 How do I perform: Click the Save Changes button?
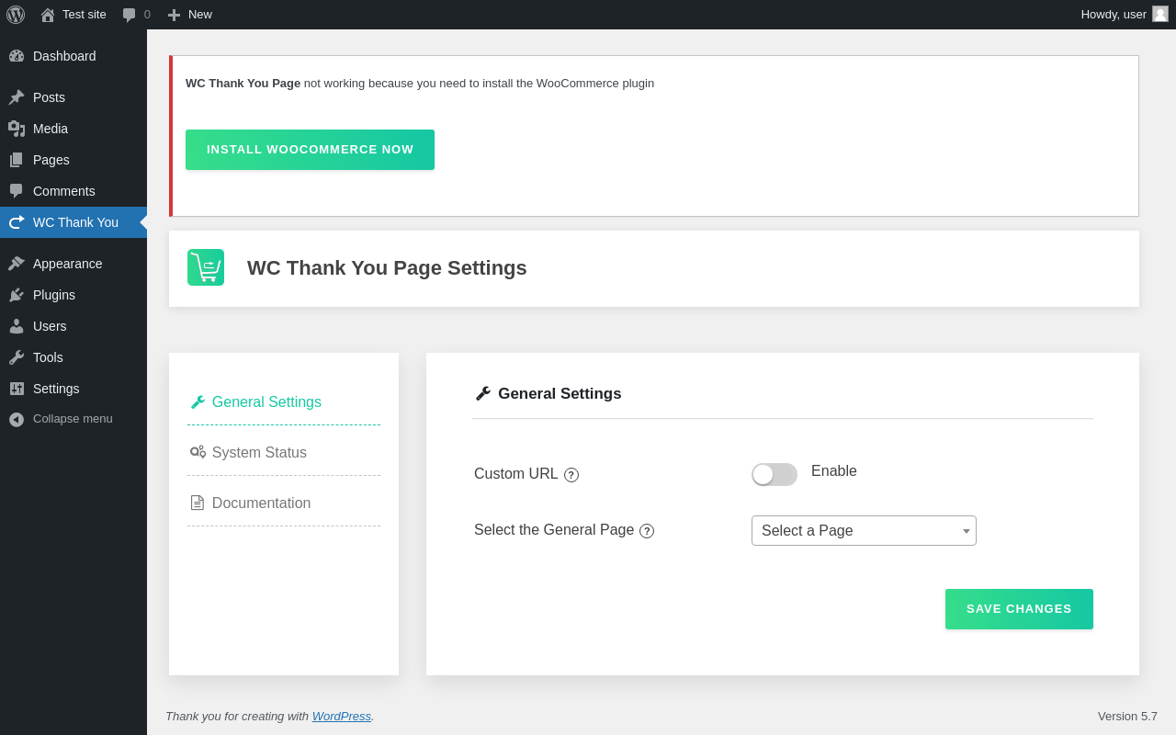coord(1019,609)
